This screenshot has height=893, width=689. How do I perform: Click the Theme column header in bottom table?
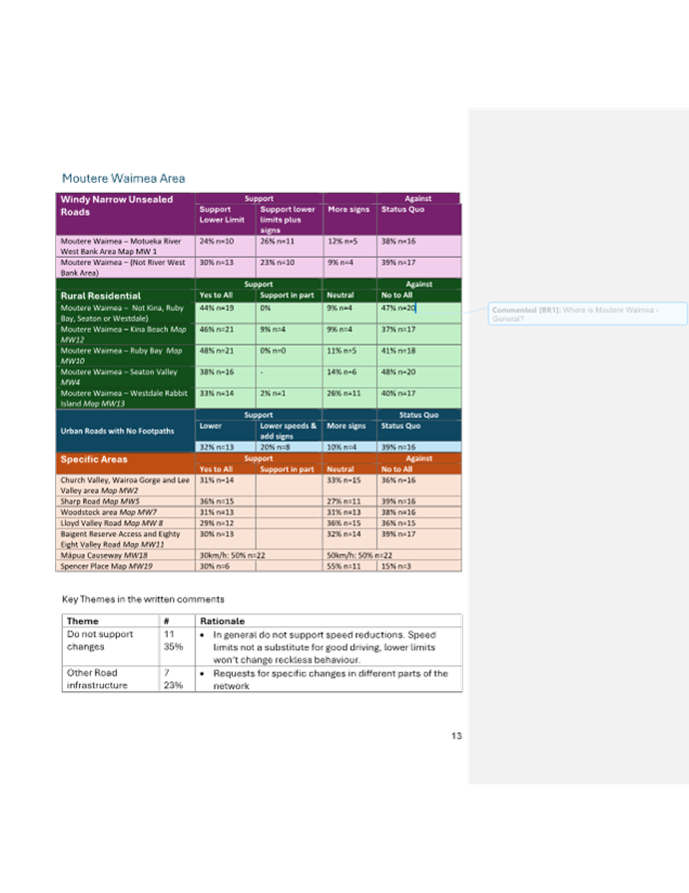point(82,620)
